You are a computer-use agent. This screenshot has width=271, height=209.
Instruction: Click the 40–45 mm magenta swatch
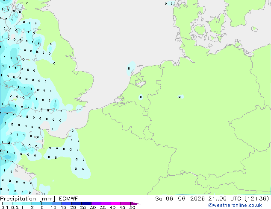coord(116,203)
